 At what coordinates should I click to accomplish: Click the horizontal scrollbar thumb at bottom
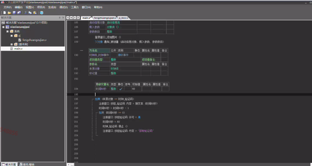point(73,164)
